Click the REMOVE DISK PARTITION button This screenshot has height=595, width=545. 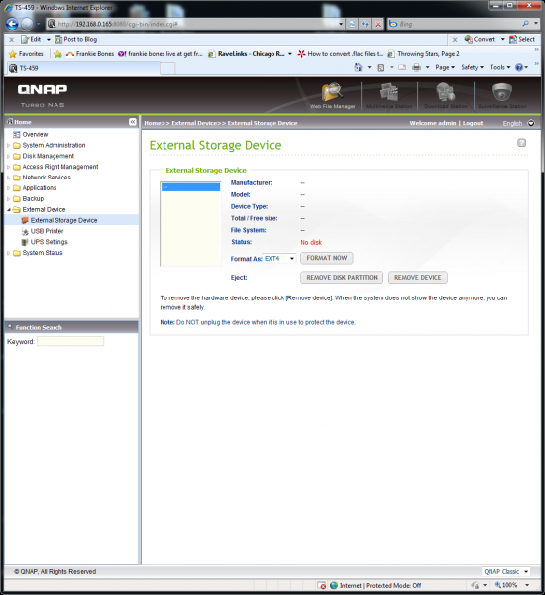[x=342, y=278]
